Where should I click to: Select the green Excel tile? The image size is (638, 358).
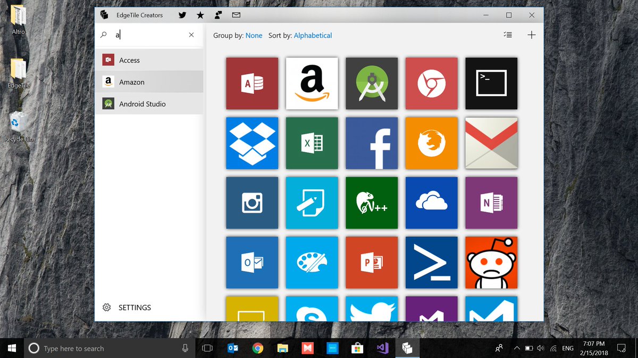coord(312,143)
